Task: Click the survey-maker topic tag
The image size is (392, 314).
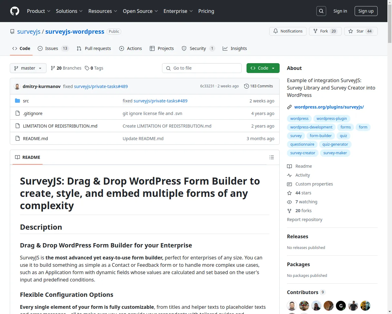Action: 335,153
